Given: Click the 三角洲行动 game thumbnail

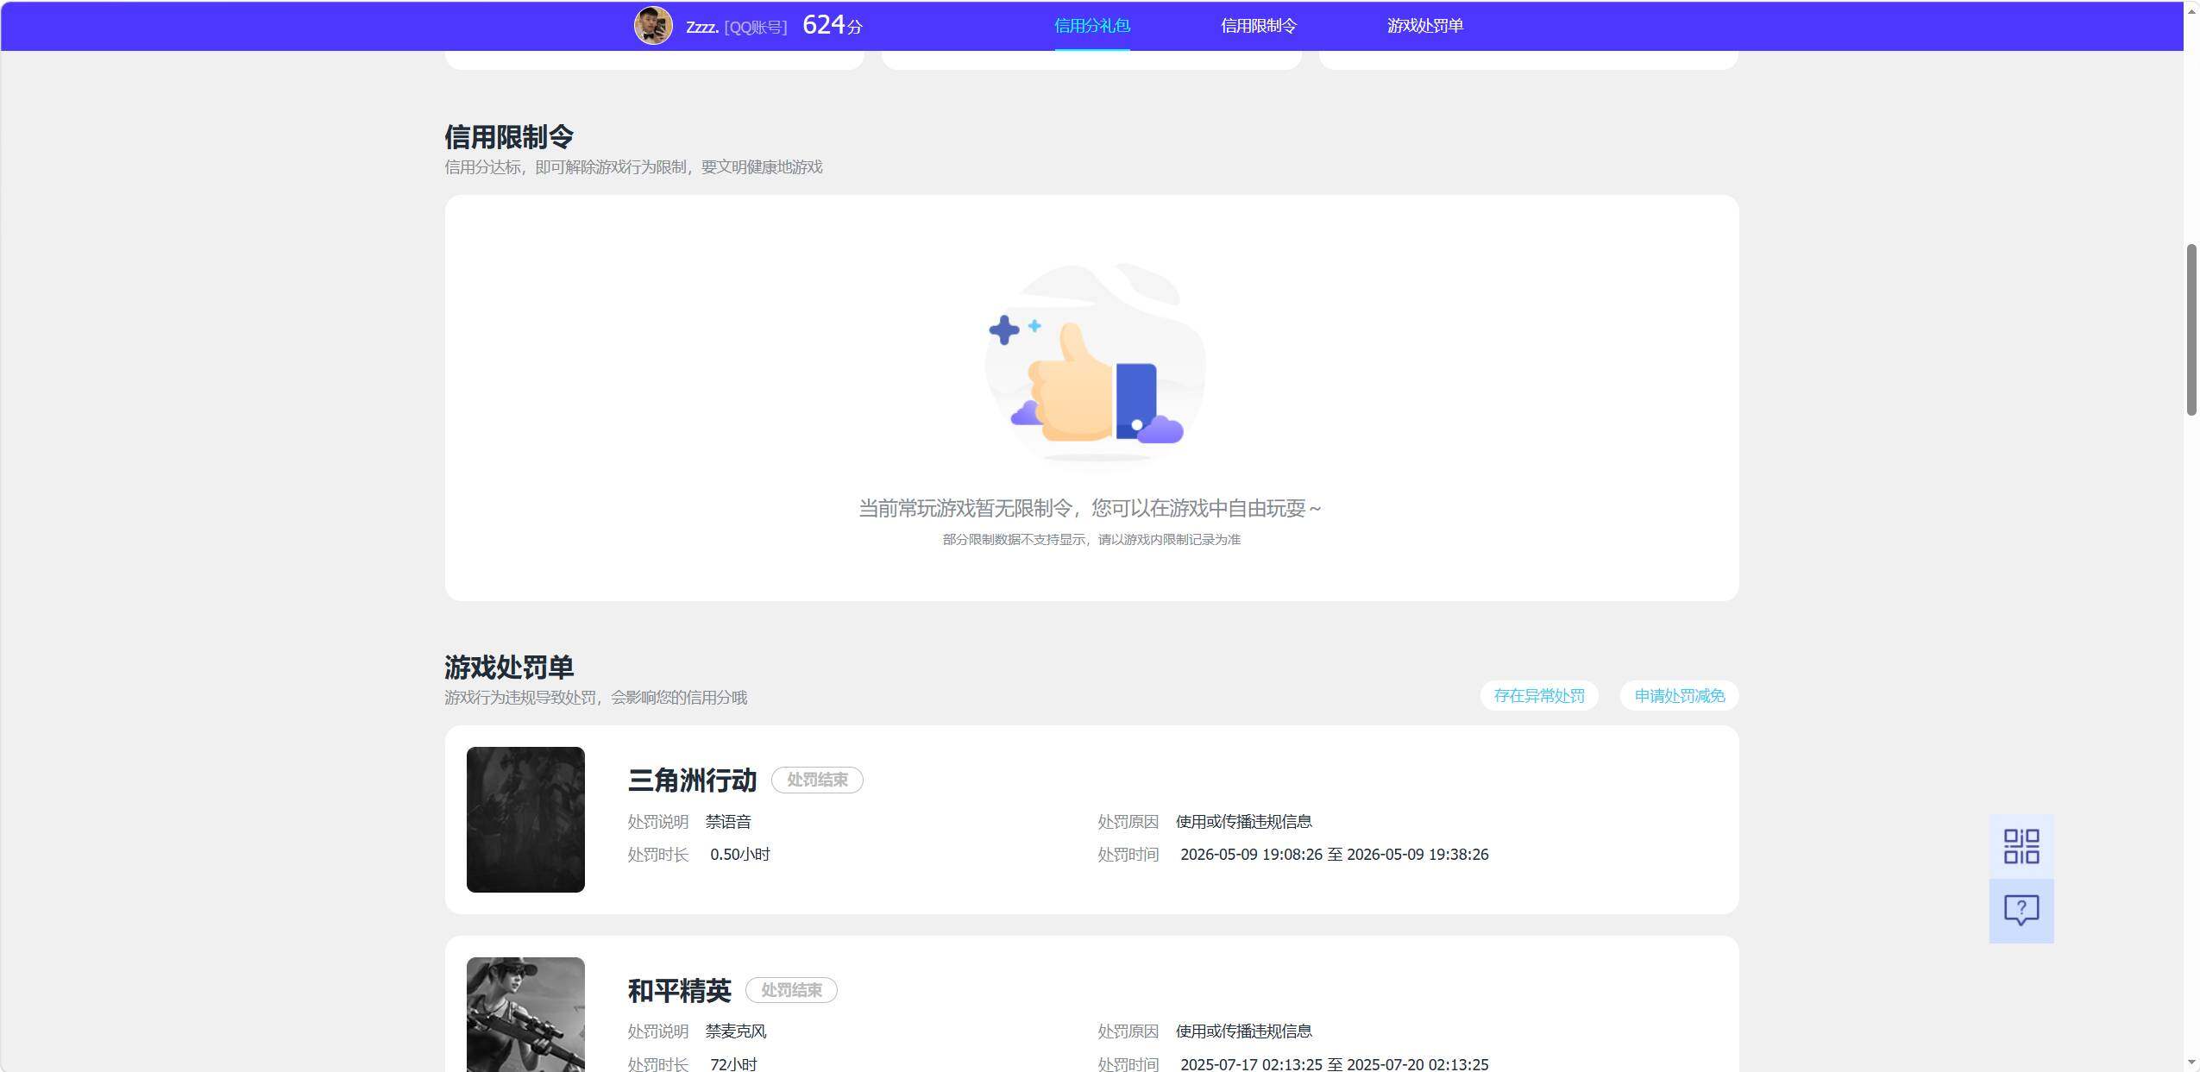Looking at the screenshot, I should [525, 819].
